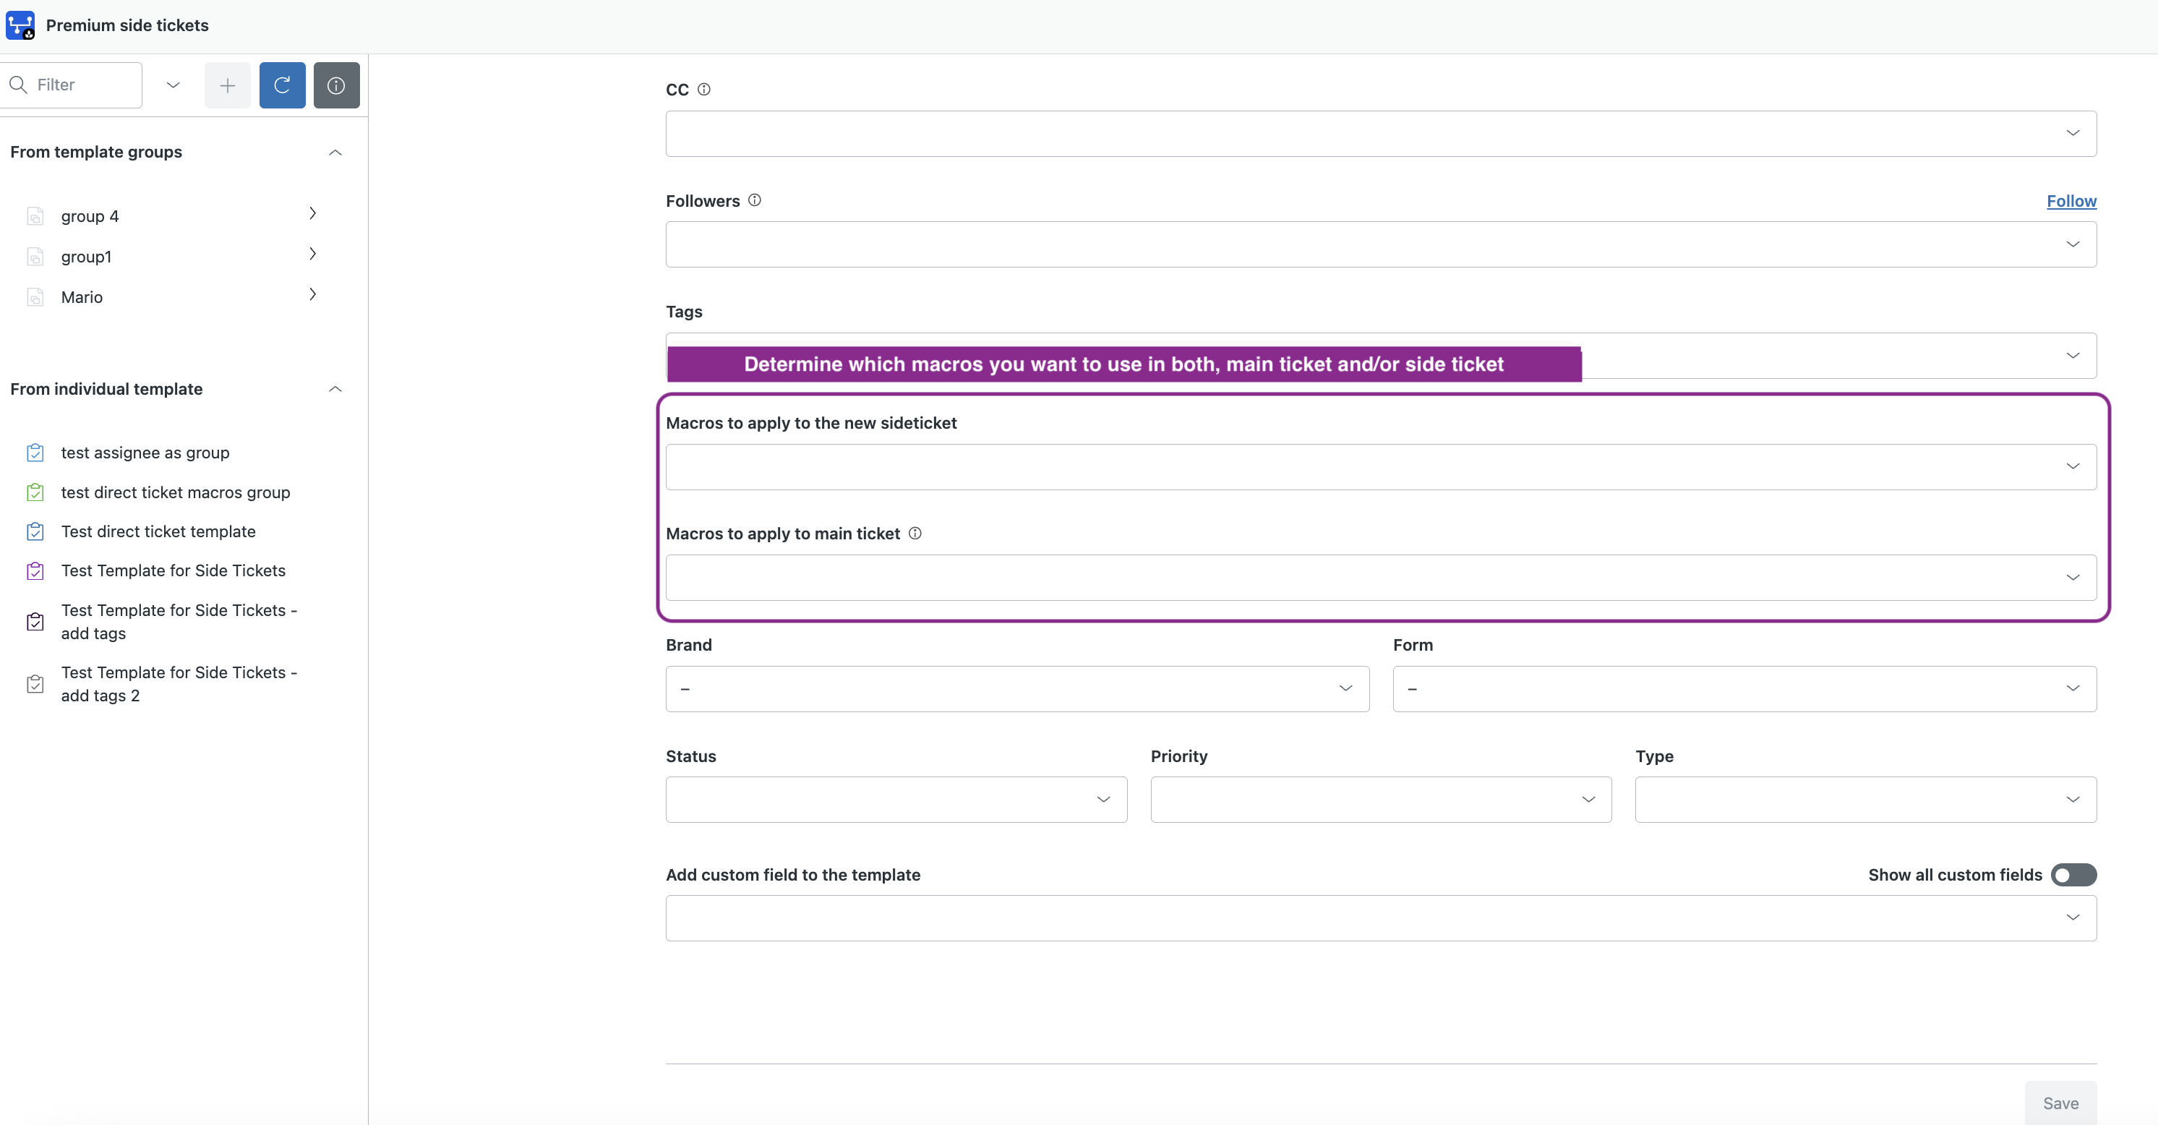Open the Status dropdown
This screenshot has height=1125, width=2158.
click(896, 799)
